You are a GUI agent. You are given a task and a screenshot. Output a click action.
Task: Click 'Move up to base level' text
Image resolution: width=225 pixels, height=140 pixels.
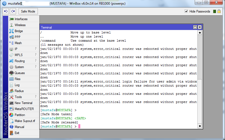(91, 32)
